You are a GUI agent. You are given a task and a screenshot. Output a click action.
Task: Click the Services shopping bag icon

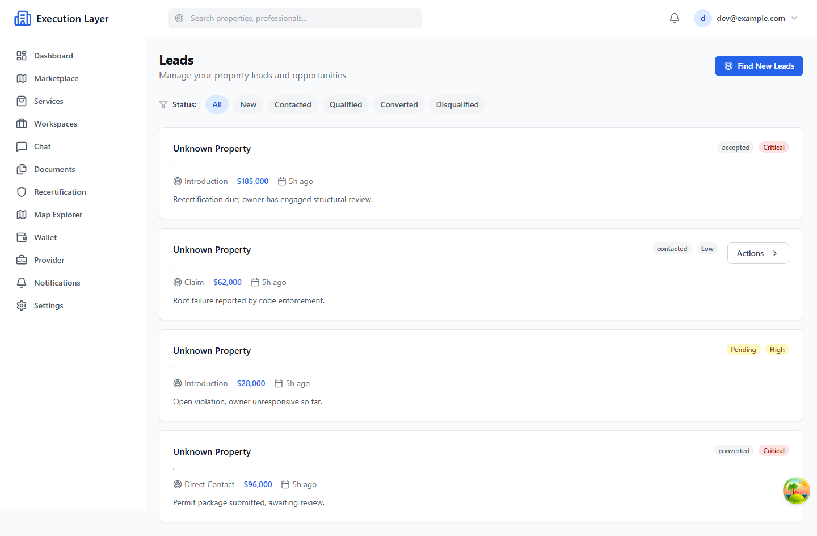[x=22, y=101]
